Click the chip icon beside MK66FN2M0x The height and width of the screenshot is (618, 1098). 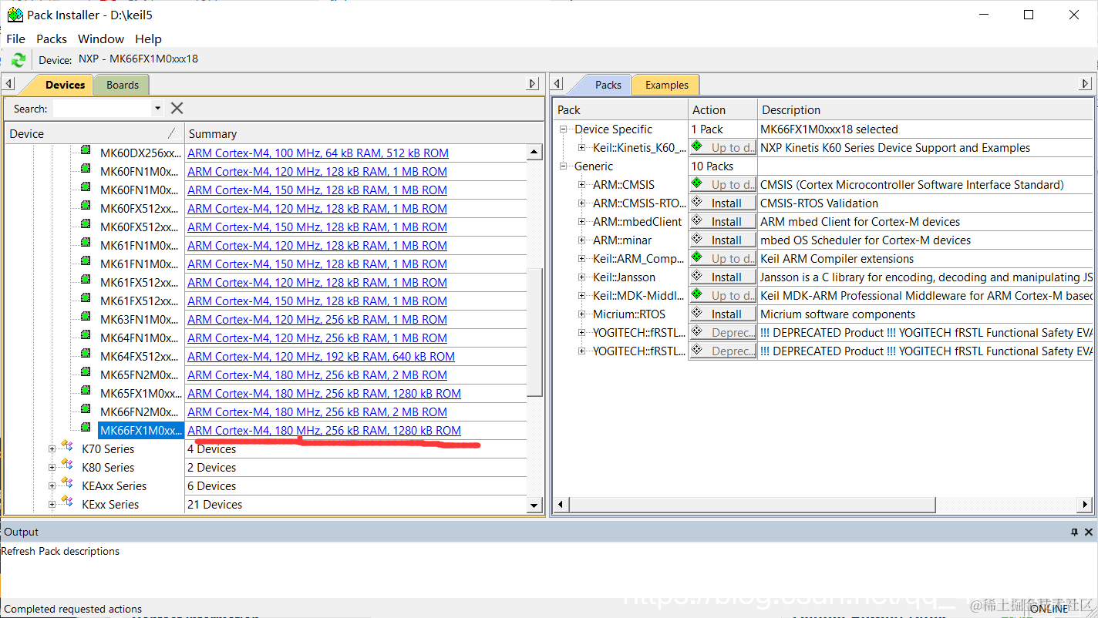click(86, 411)
